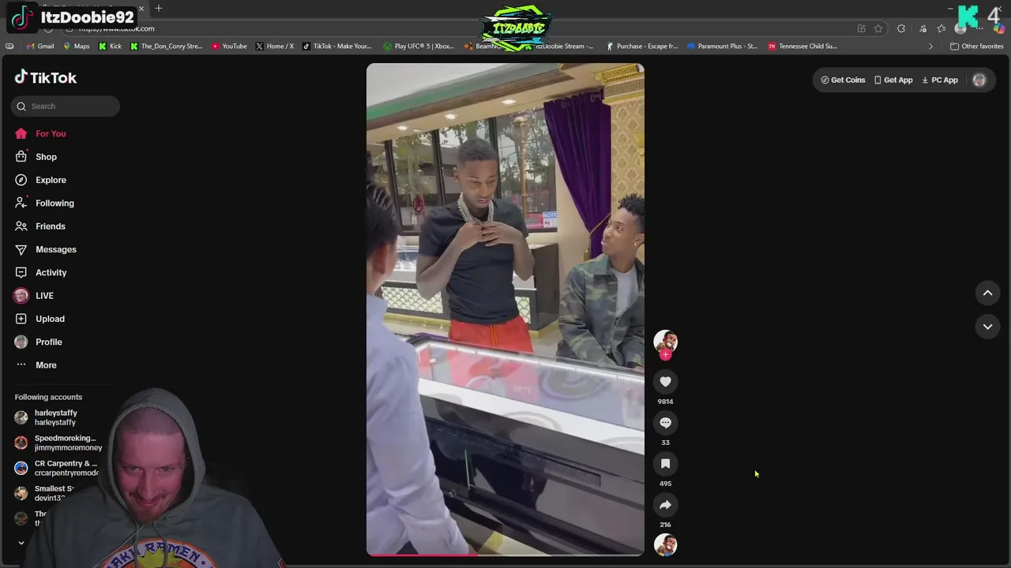Add this page to favorites star
1011x568 pixels.
878,28
